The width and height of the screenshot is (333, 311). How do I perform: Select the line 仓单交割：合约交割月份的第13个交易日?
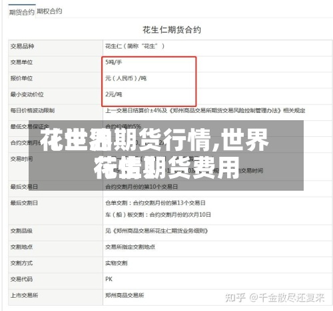155,203
